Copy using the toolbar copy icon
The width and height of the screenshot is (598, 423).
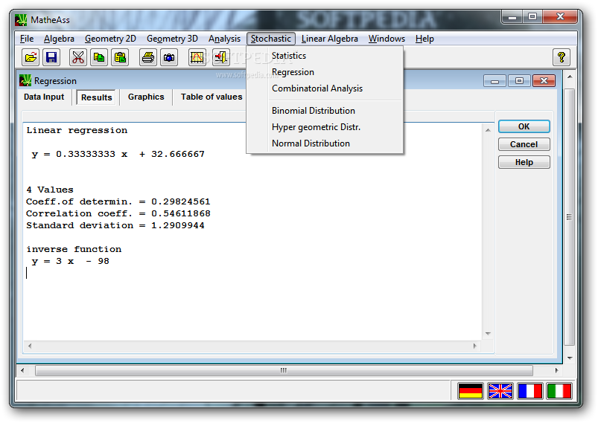(99, 57)
